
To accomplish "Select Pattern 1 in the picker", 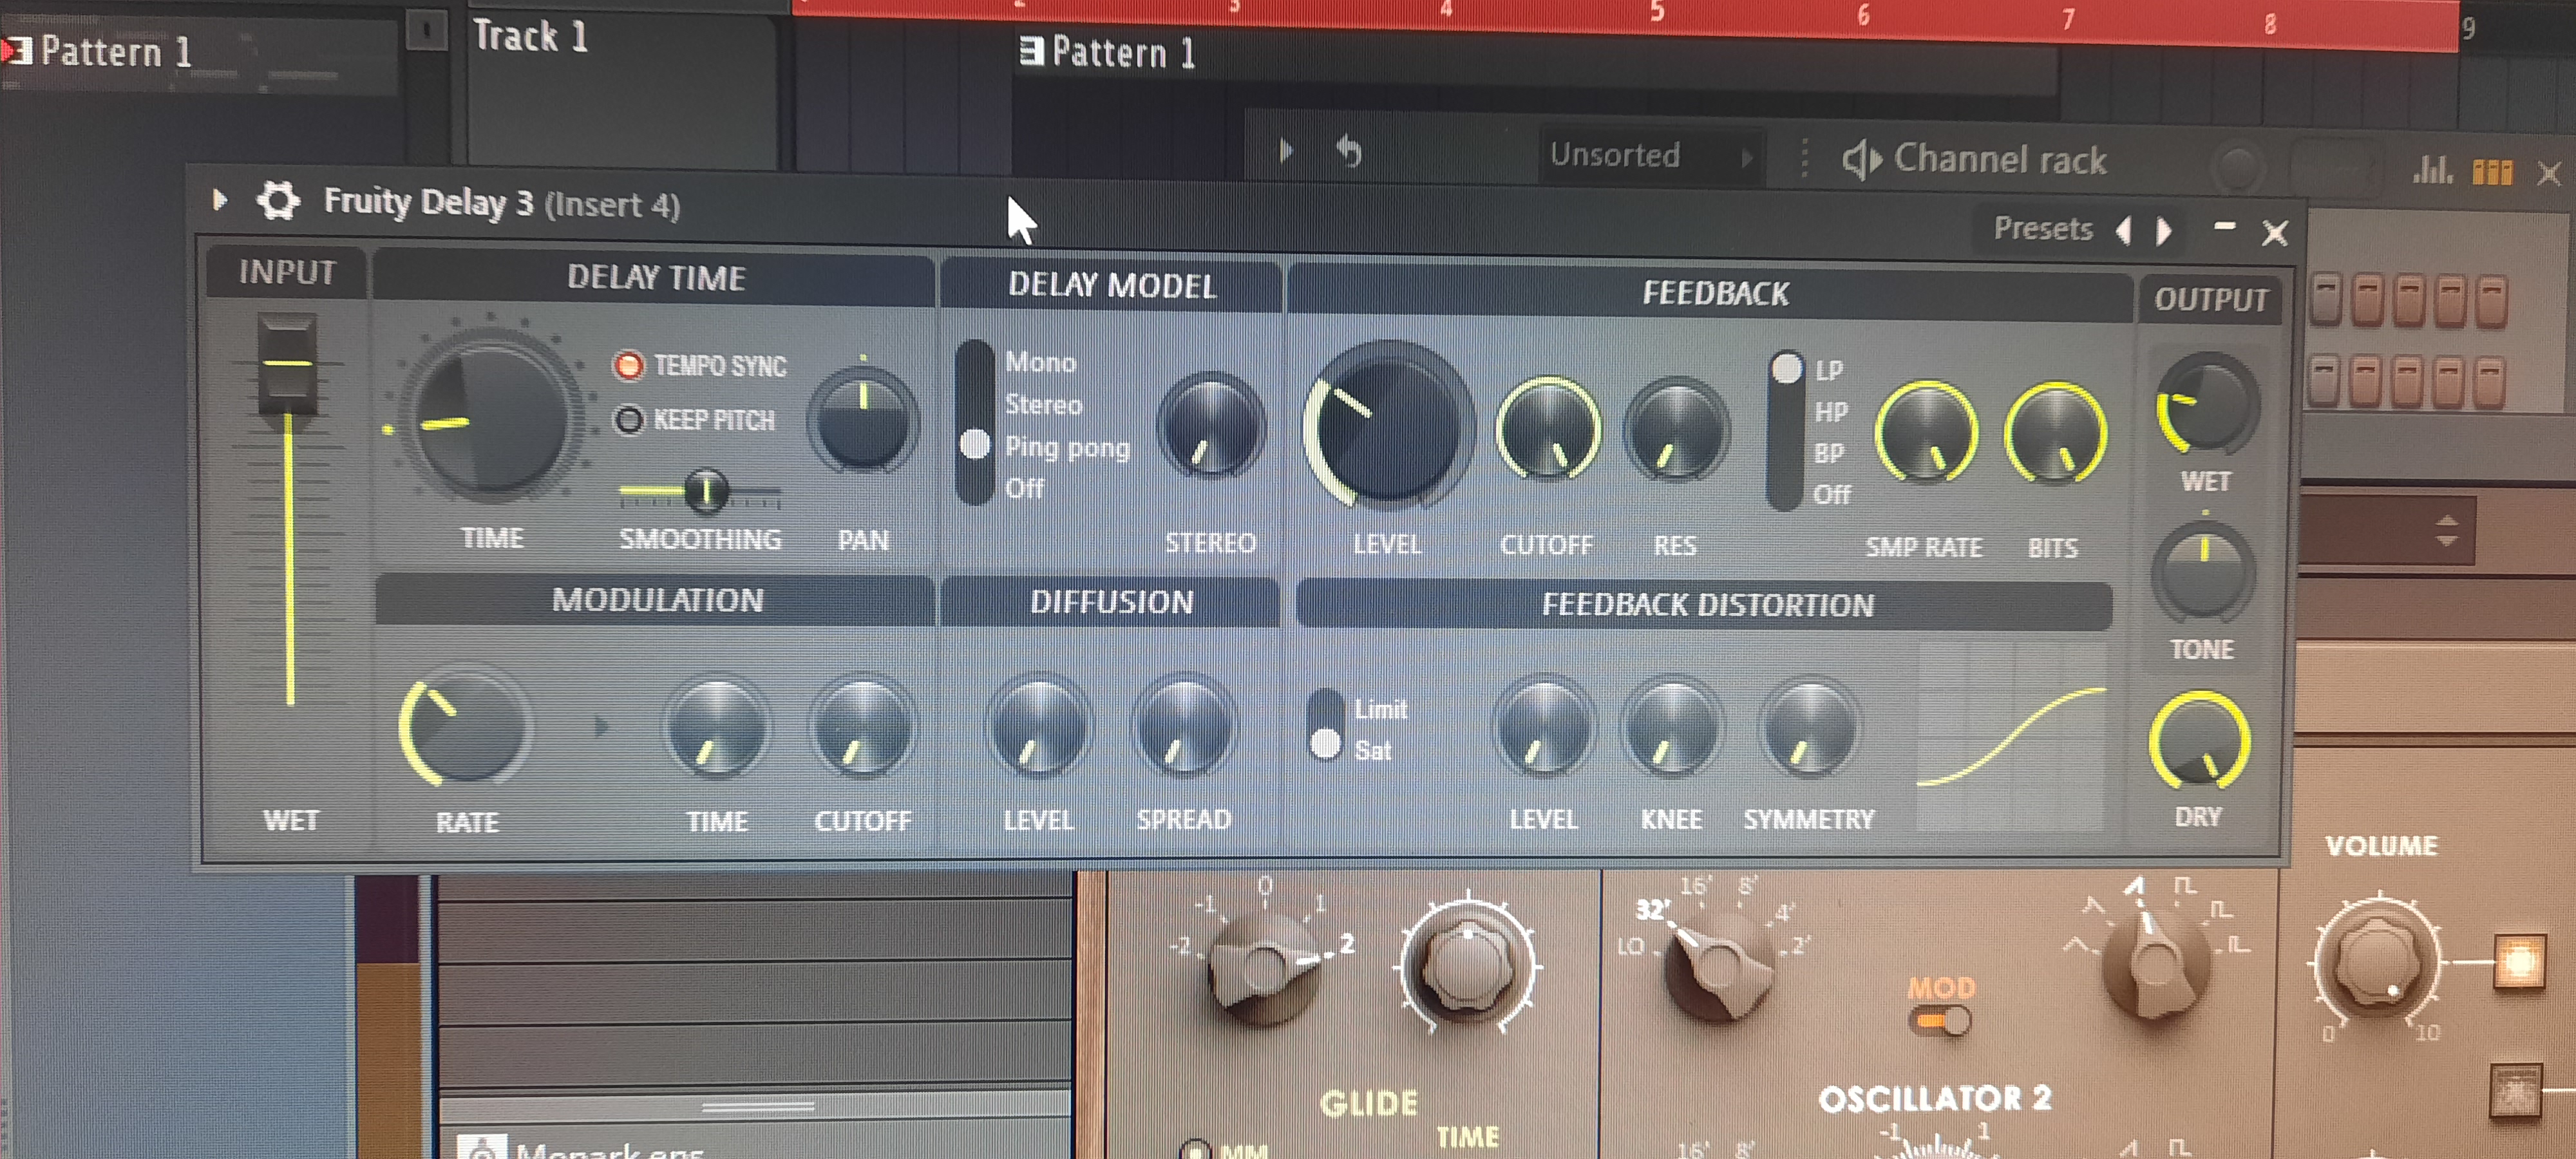I will (115, 52).
